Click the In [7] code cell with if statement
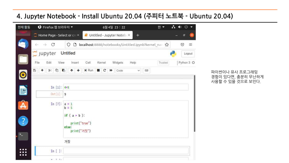Image resolution: width=289 pixels, height=163 pixels. tap(126, 119)
